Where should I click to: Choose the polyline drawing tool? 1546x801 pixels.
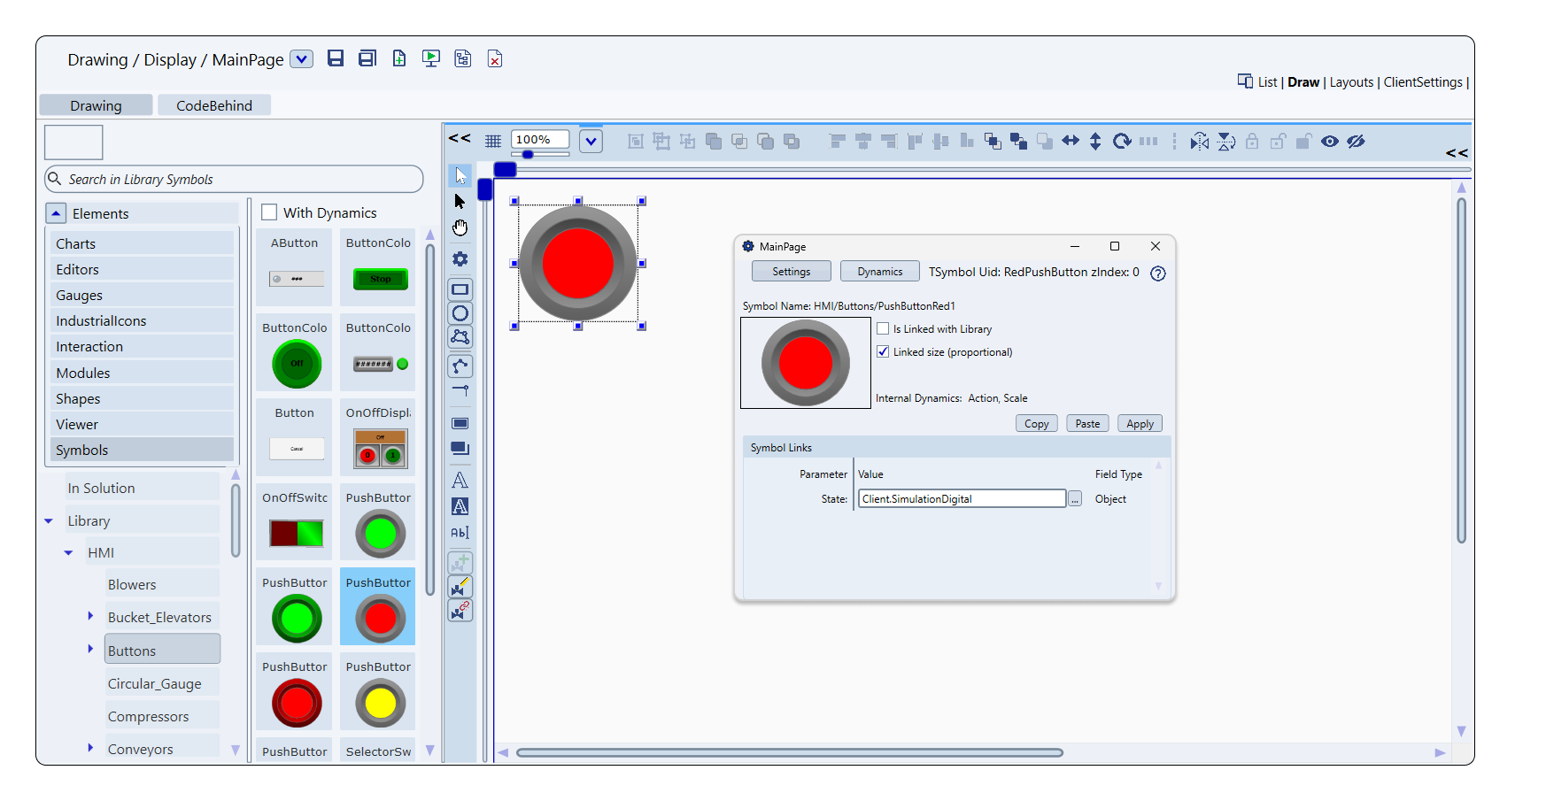(x=460, y=366)
